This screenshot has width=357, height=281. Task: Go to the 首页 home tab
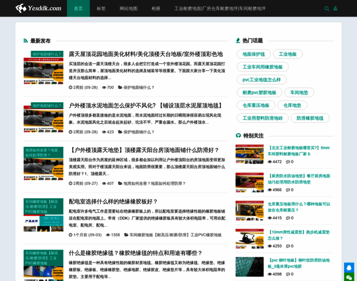coord(78,8)
